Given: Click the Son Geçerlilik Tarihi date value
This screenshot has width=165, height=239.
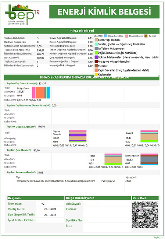Looking at the screenshot, I should (x=50, y=215).
